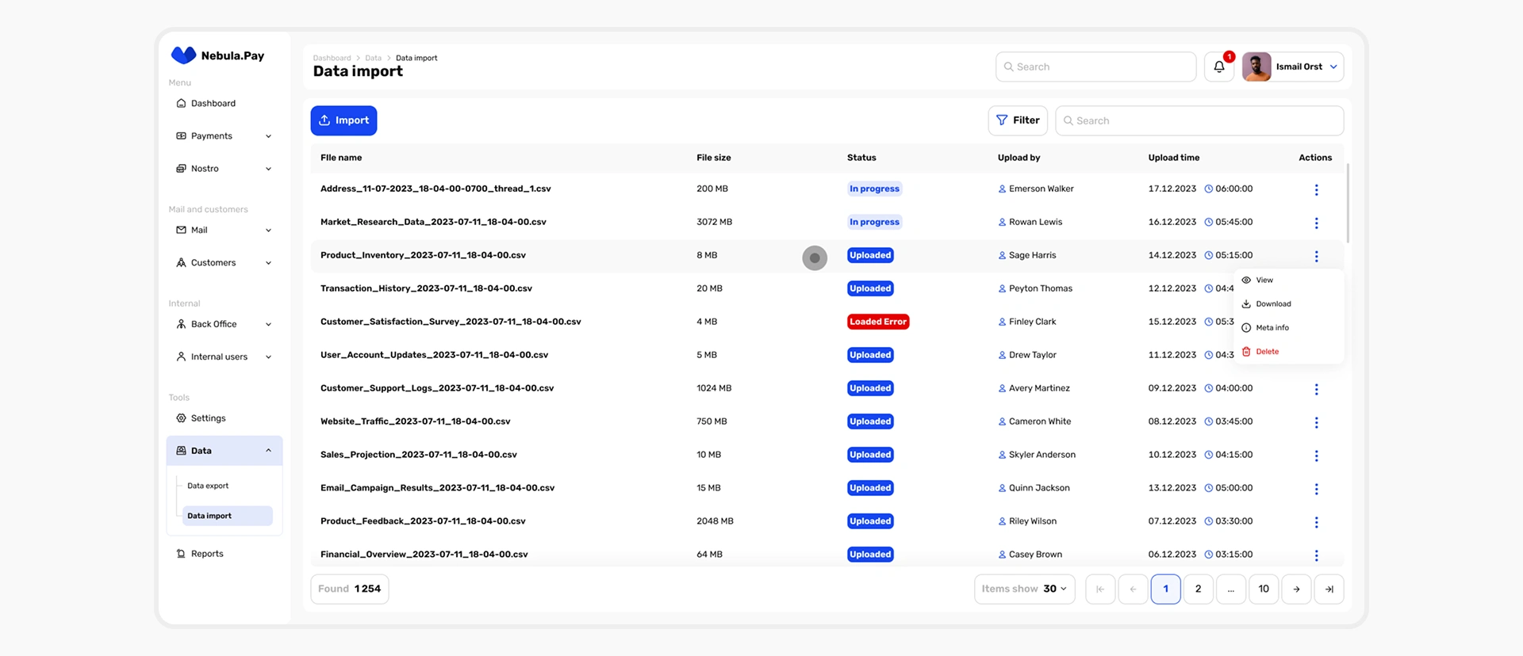Open Reports in the sidebar
This screenshot has height=656, width=1523.
click(x=207, y=554)
